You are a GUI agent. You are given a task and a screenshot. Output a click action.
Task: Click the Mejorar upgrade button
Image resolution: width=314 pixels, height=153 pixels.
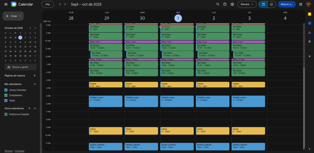pyautogui.click(x=287, y=4)
